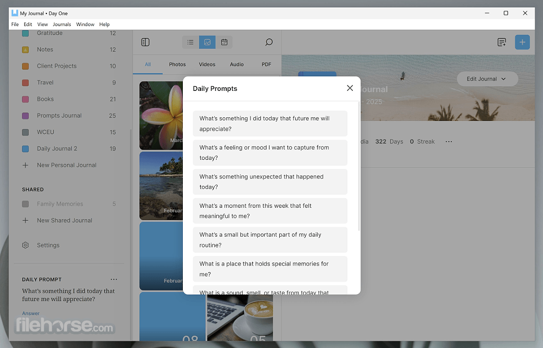
Task: Switch to the Audio tab
Action: pos(237,64)
